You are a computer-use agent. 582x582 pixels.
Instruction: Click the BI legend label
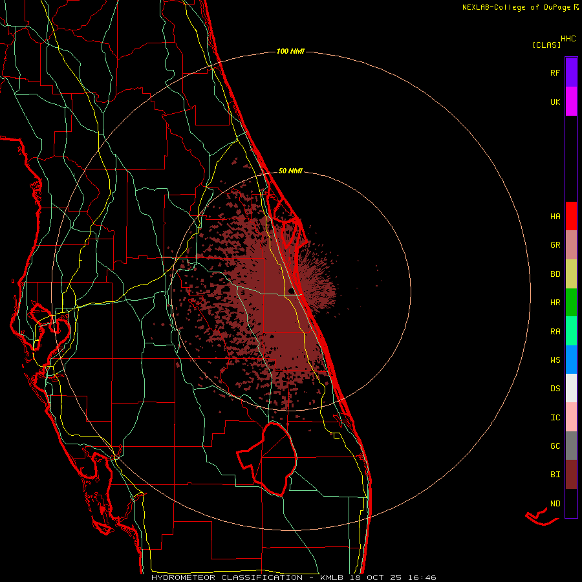(555, 475)
